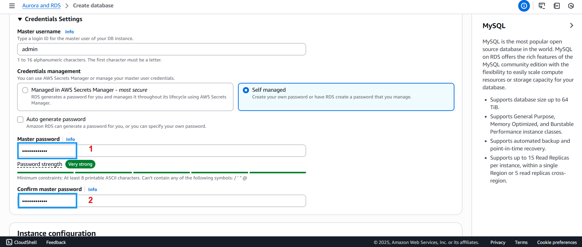The width and height of the screenshot is (582, 247).
Task: Open the Aurora and RDS breadcrumb
Action: pos(41,6)
